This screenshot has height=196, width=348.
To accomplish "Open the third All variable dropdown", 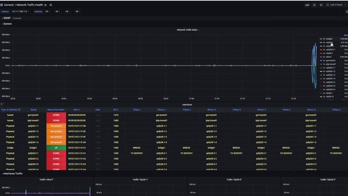I will 67,11.
